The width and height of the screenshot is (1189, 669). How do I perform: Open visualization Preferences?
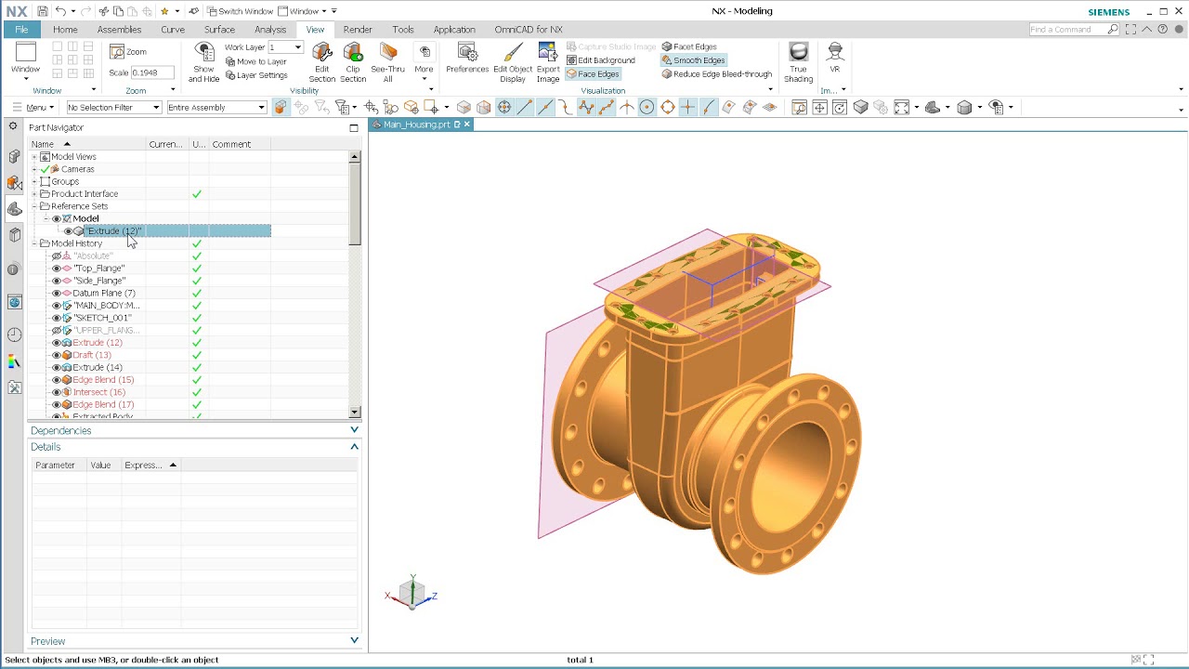click(x=467, y=58)
